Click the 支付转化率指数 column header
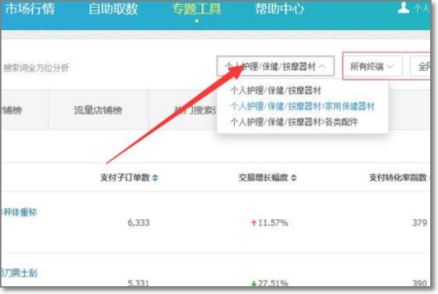Viewport: 438px width, 294px height. tap(399, 178)
